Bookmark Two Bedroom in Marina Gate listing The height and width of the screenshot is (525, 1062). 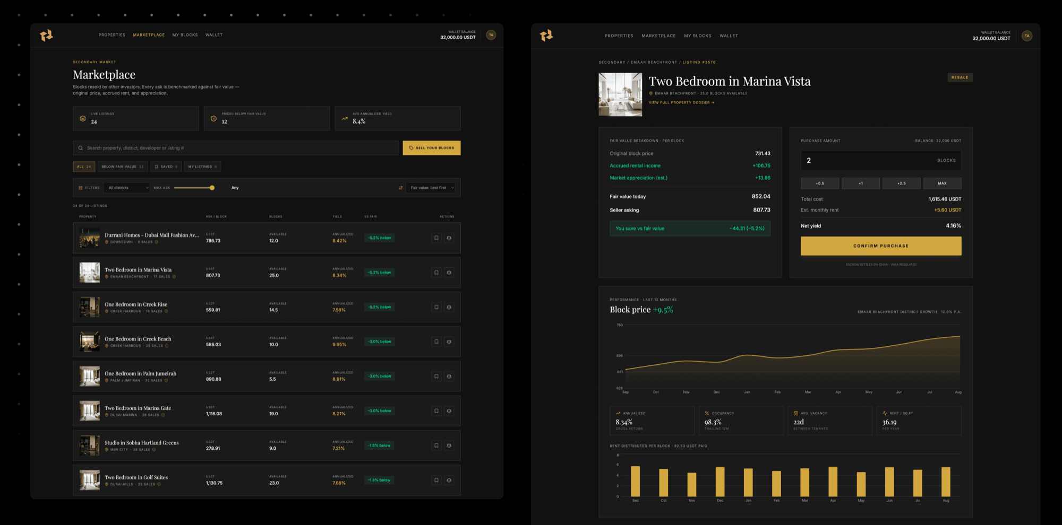(x=436, y=411)
